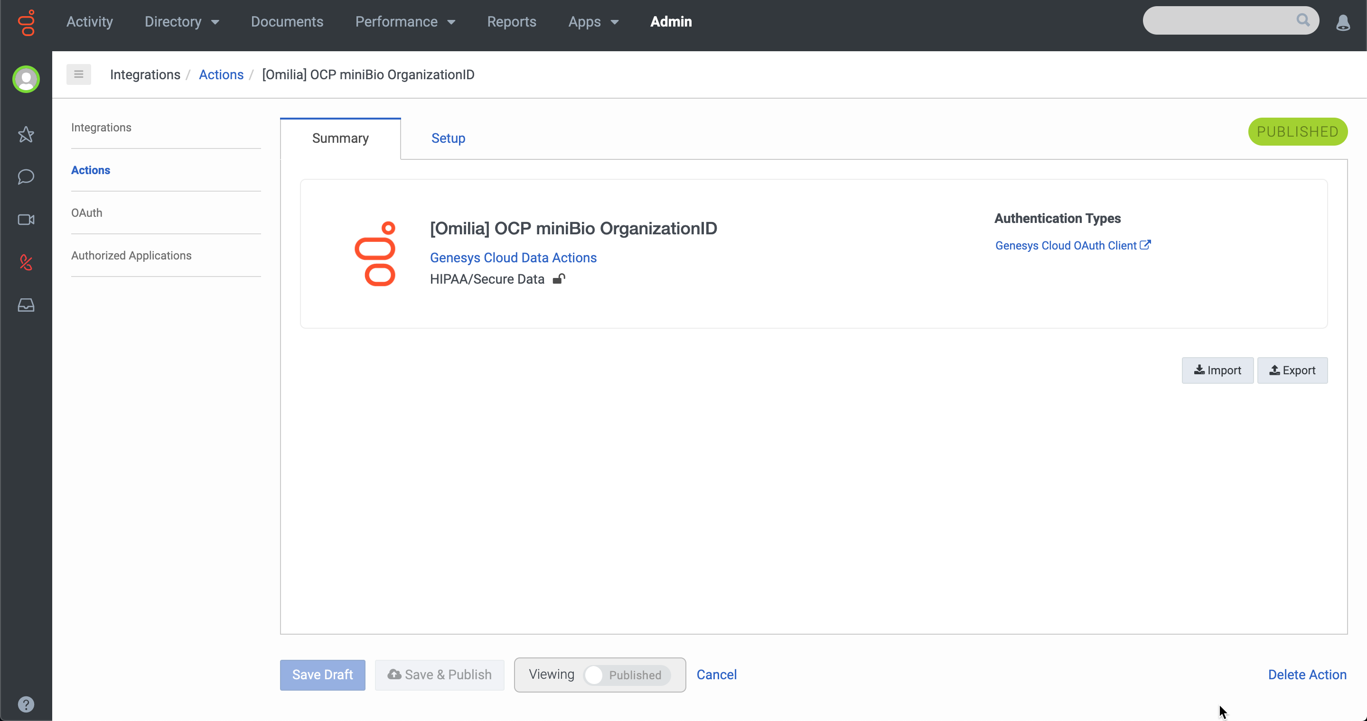Expand the Directory dropdown menu
The image size is (1367, 721).
coord(181,22)
